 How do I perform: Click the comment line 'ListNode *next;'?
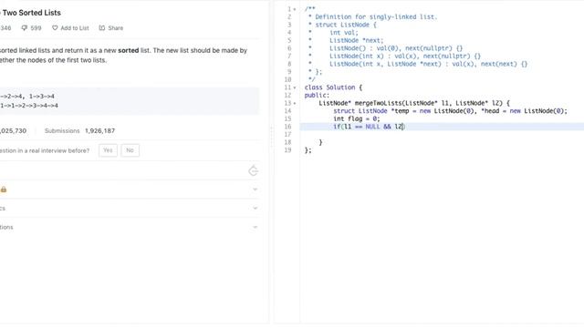(x=357, y=40)
